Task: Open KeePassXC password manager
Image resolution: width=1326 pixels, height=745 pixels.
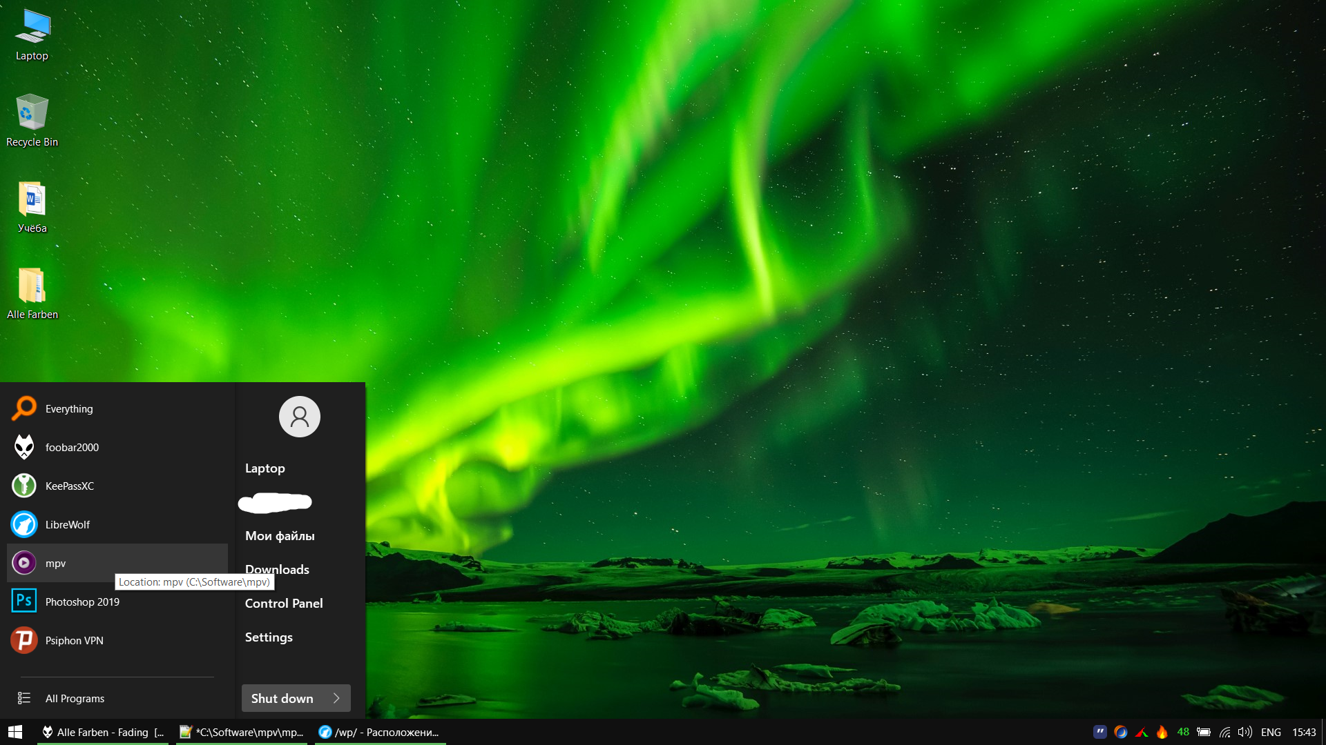Action: pyautogui.click(x=69, y=486)
